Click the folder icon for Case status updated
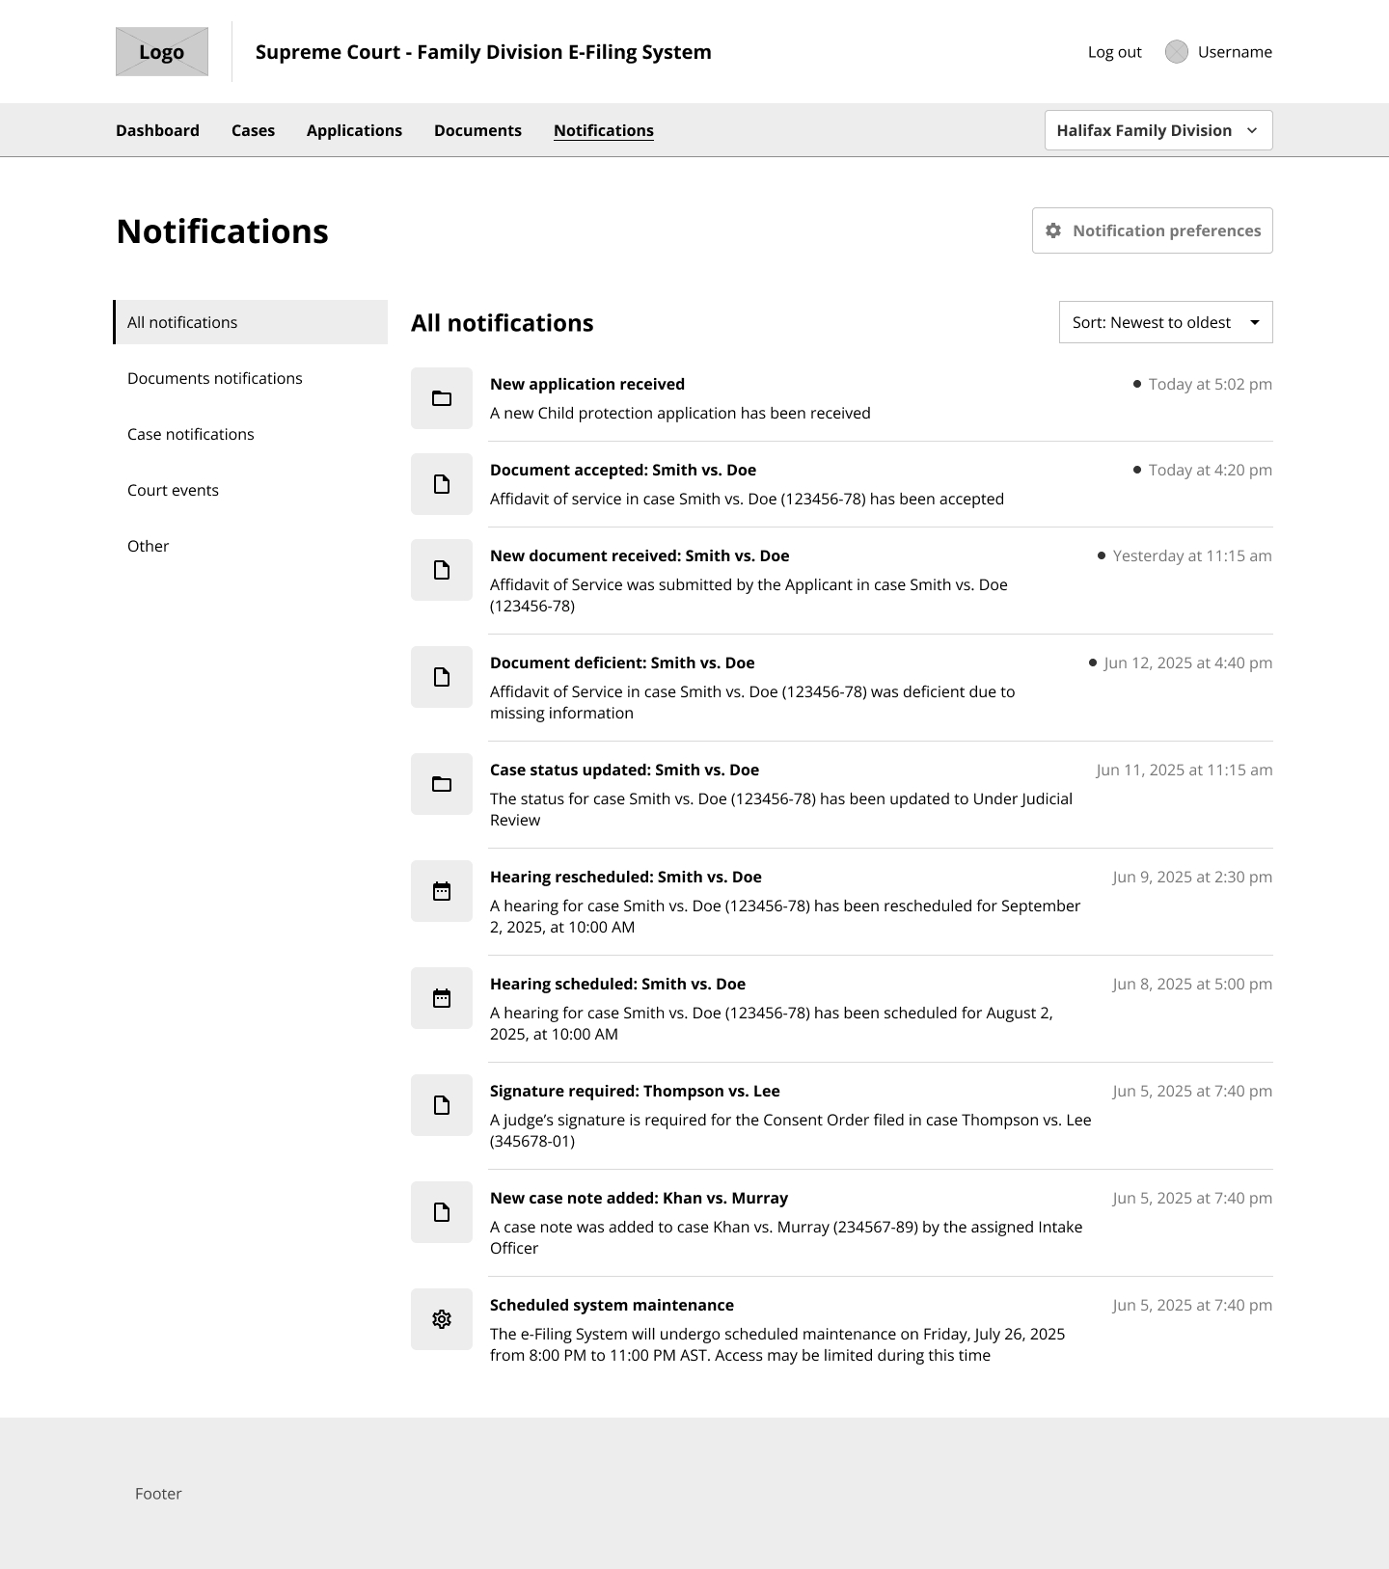The image size is (1389, 1569). (x=442, y=784)
